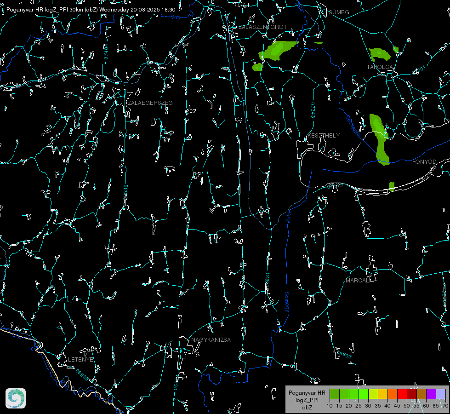Image resolution: width=450 pixels, height=414 pixels.
Task: Click the NAGYKANIZSA city label
Action: (211, 339)
